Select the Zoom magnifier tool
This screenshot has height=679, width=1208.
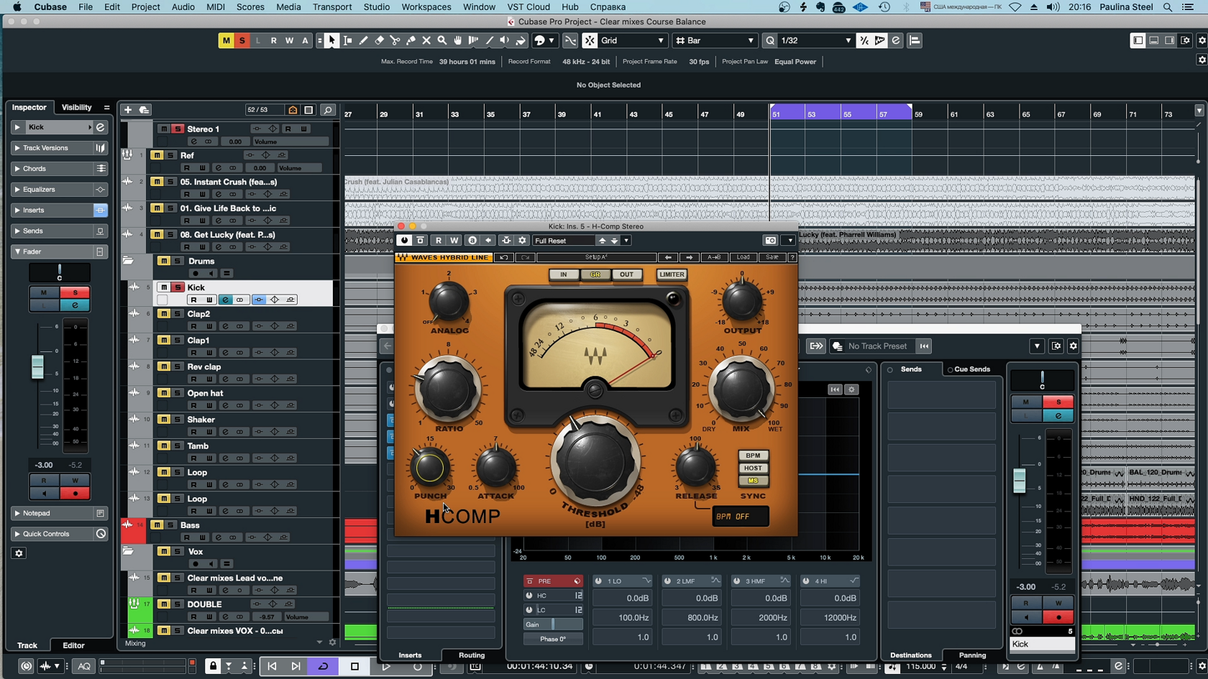[x=442, y=41]
